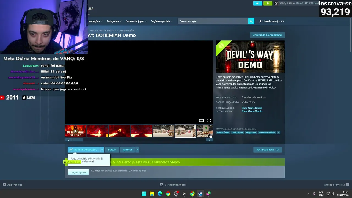352x198 pixels.
Task: Open the VANQUILHA account dropdown
Action: click(x=287, y=4)
